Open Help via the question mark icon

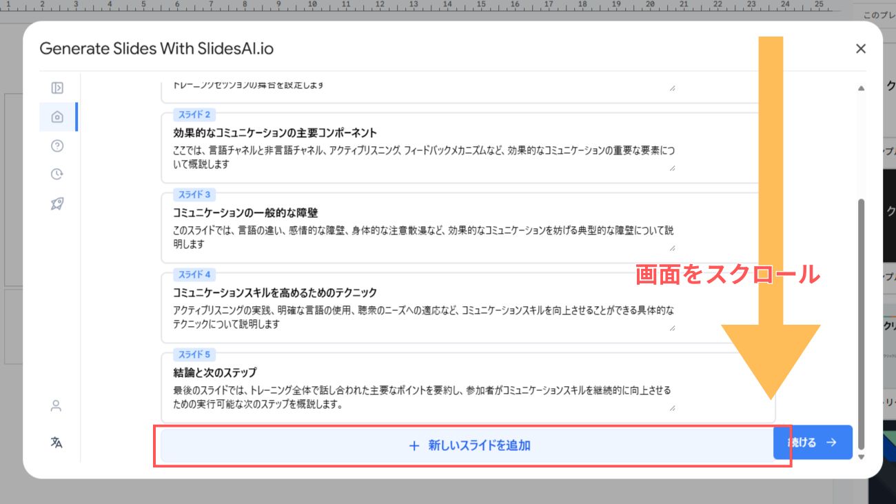57,145
